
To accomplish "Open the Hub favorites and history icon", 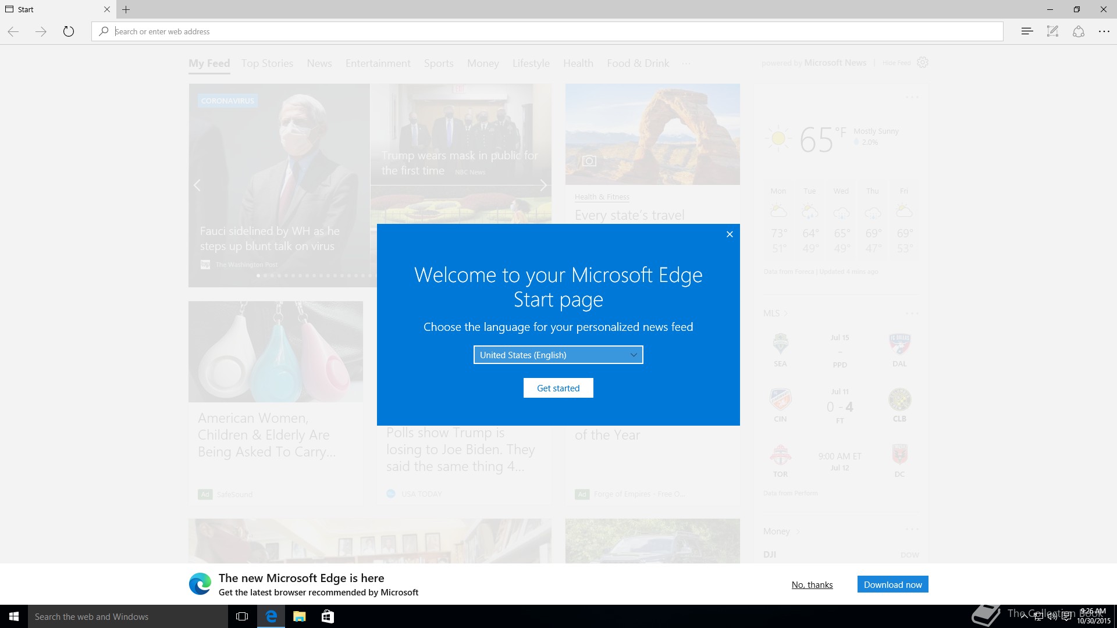I will click(1027, 31).
